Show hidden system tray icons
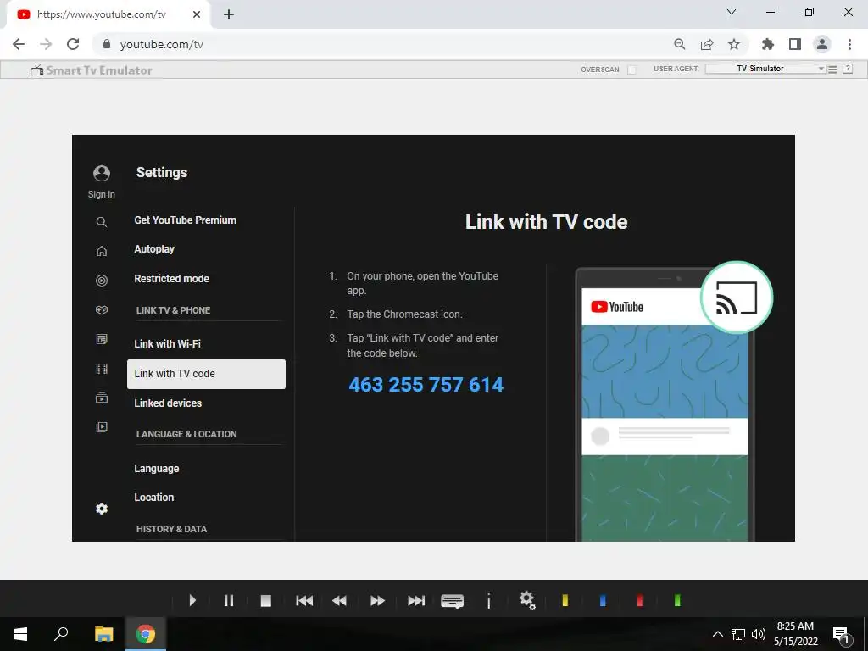The width and height of the screenshot is (868, 651). pos(717,634)
